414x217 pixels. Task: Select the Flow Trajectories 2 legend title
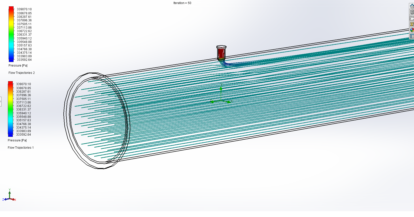click(22, 73)
